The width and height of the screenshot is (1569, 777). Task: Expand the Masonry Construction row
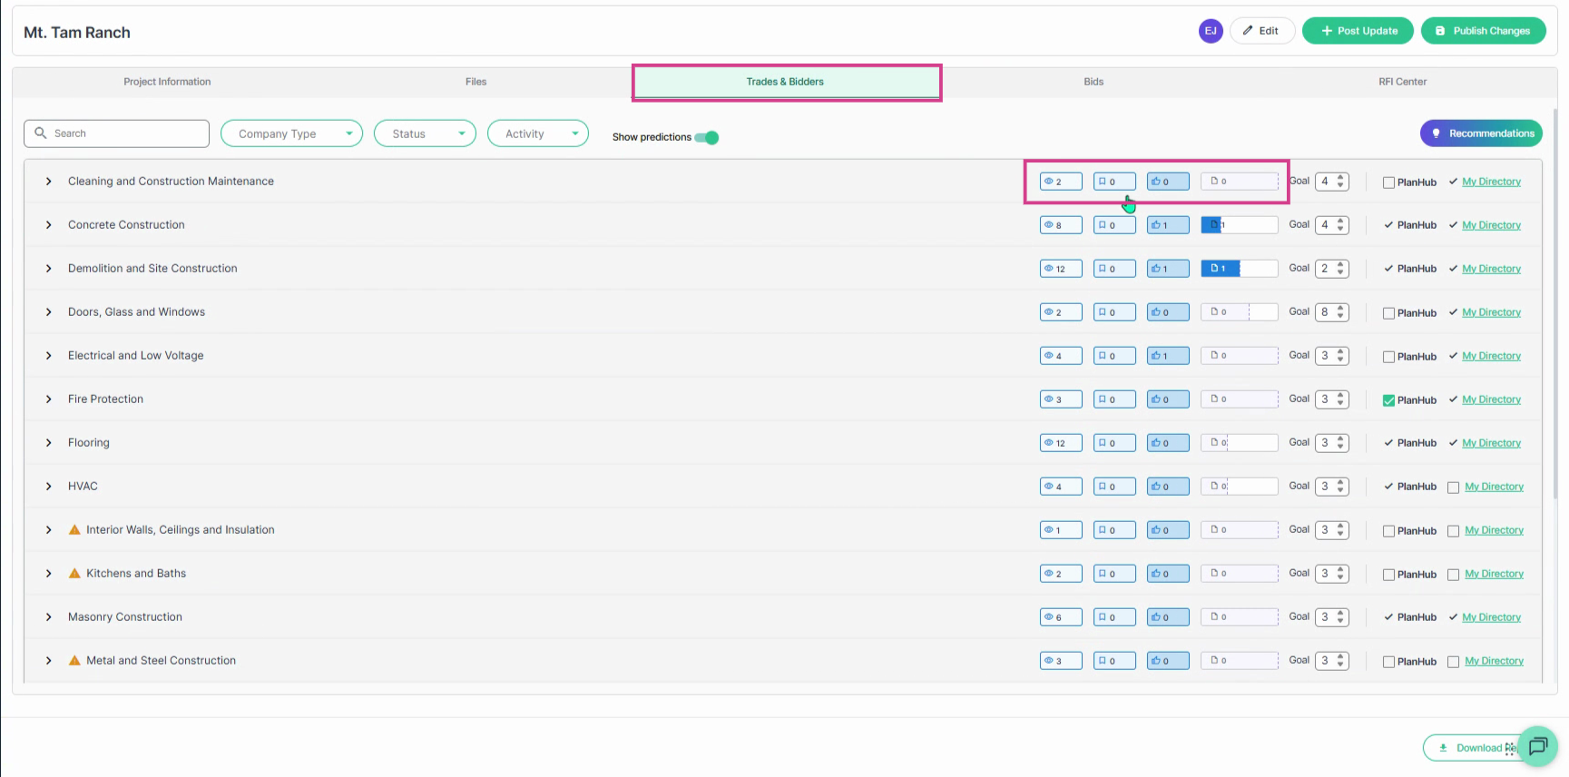(x=49, y=617)
